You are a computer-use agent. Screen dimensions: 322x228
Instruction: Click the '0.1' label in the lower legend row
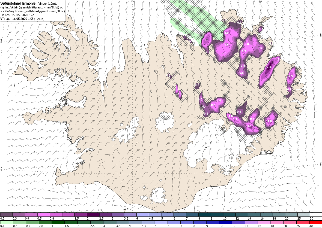pos(2,226)
